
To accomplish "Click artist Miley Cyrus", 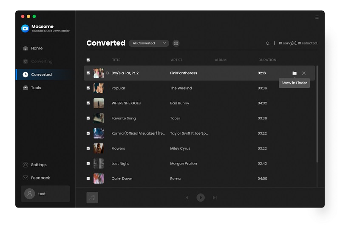I will [x=180, y=148].
